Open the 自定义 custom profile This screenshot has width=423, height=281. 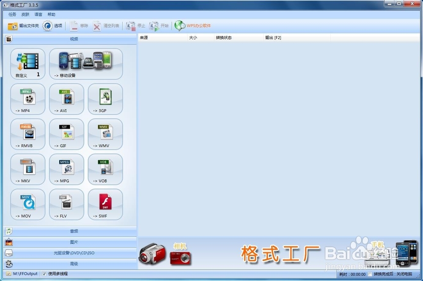(27, 63)
